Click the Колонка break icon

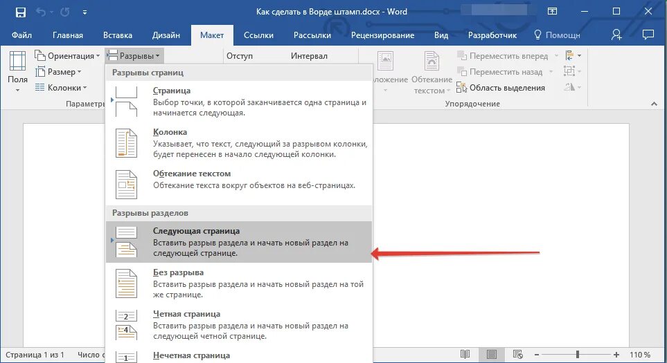(x=126, y=143)
